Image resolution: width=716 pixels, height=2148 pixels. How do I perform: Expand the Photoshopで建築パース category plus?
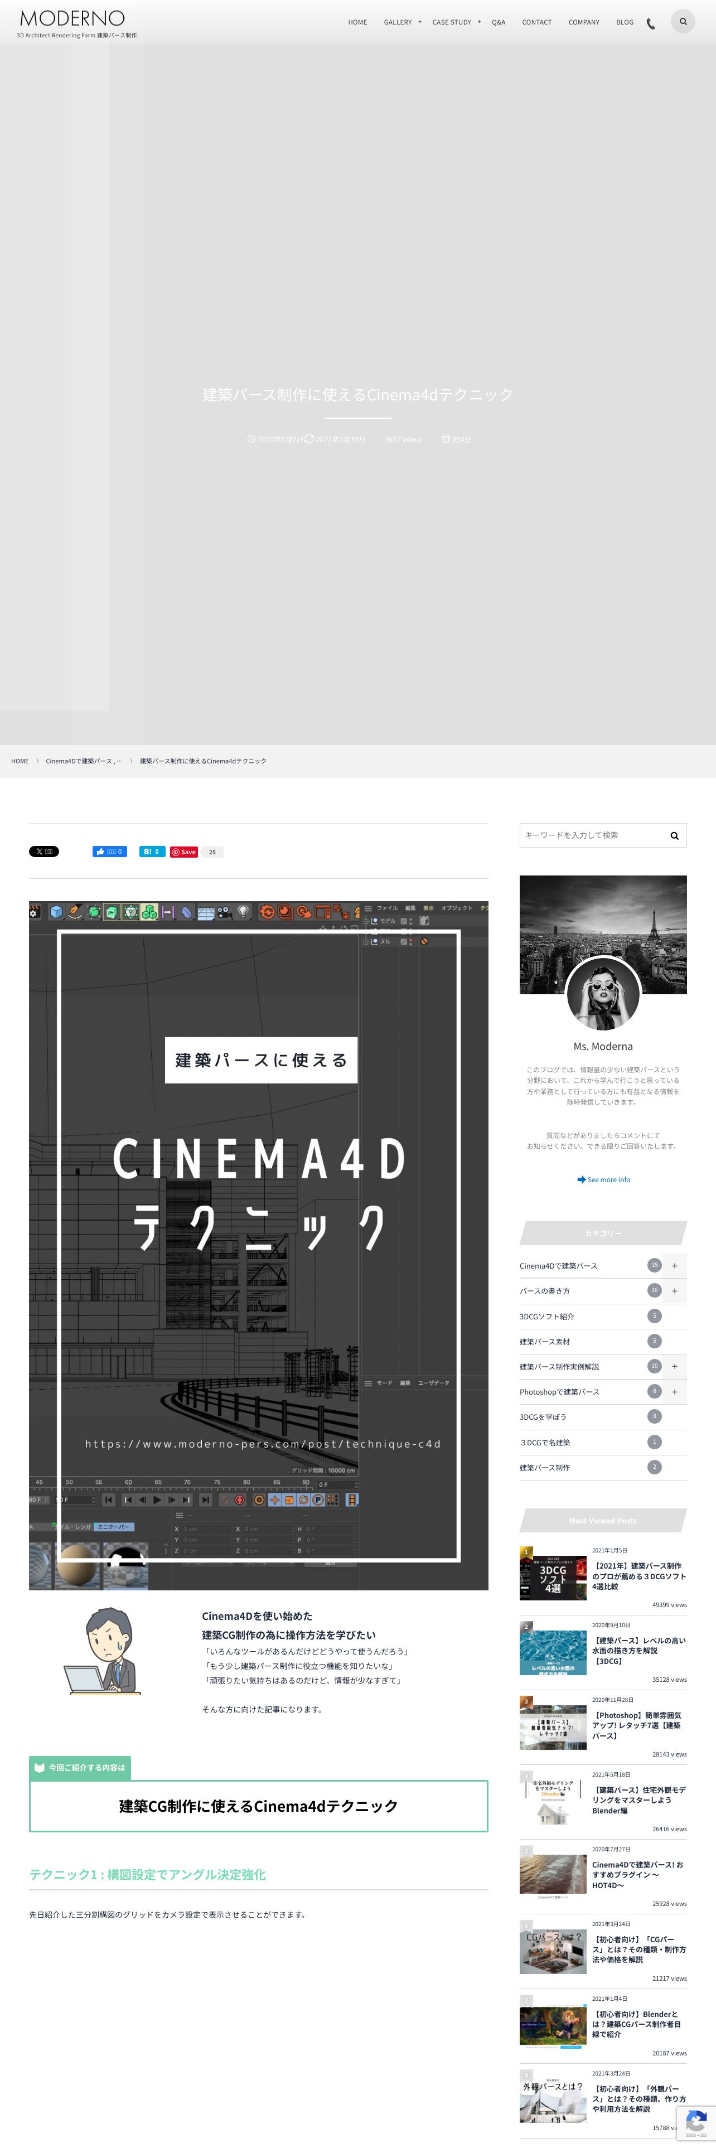[x=674, y=1392]
